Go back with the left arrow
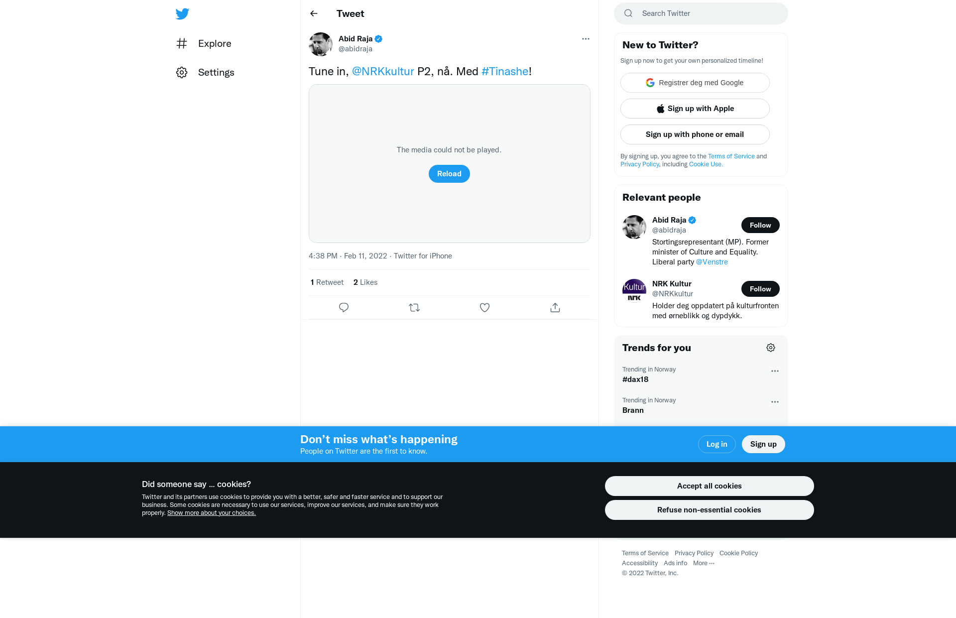 (314, 13)
